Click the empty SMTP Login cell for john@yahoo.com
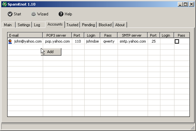This screenshot has width=196, height=131. point(167,41)
